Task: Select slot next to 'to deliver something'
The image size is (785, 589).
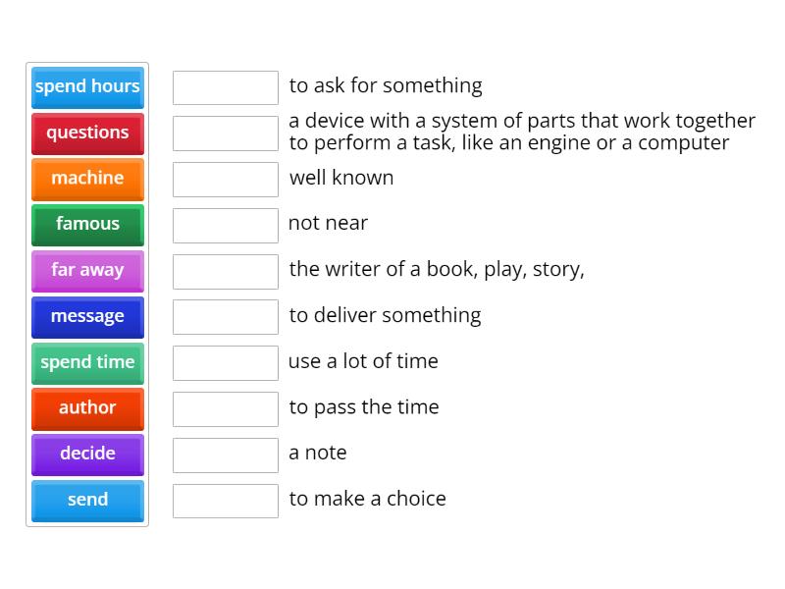Action: (226, 317)
